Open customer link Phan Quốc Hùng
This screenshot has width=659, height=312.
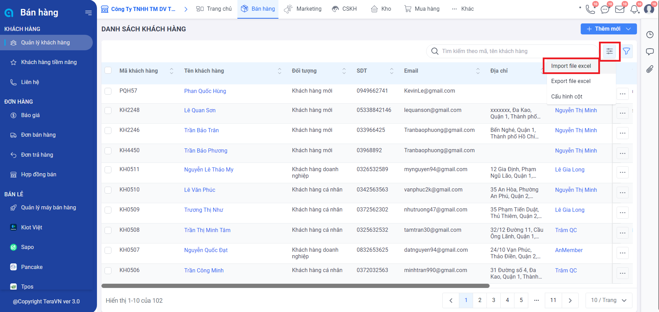(x=205, y=91)
